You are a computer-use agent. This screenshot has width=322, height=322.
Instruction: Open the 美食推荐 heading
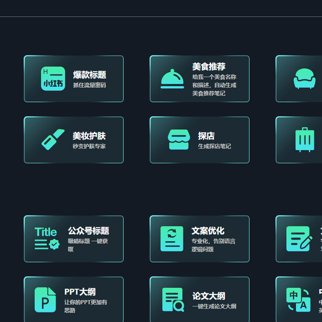(x=209, y=66)
